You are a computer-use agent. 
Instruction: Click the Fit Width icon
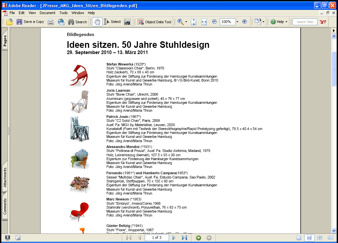204,22
